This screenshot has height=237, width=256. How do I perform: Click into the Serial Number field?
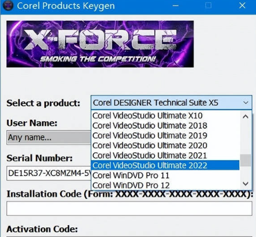pos(49,173)
